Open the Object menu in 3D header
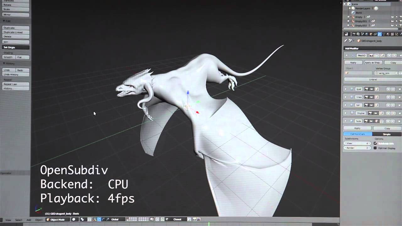 [x=39, y=220]
